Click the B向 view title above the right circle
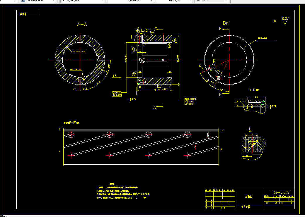The image size is (305, 217). (226, 23)
